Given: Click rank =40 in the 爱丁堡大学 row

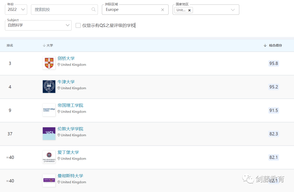Looking at the screenshot, I should (10, 157).
